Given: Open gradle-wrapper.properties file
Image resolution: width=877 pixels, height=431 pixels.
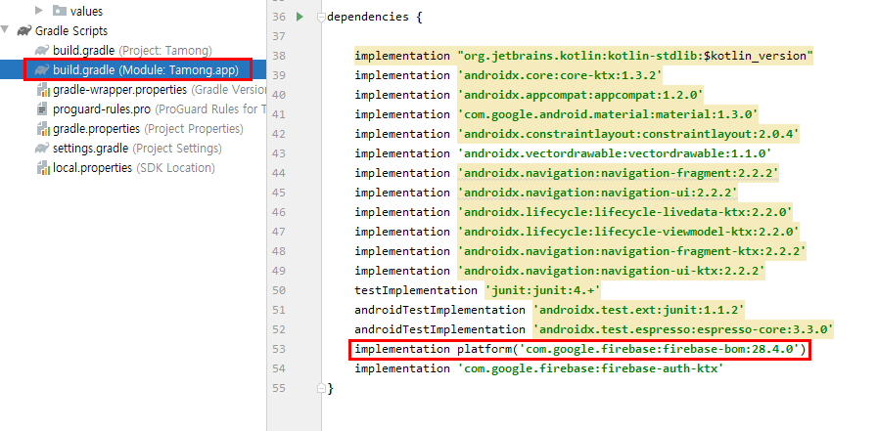Looking at the screenshot, I should point(159,89).
